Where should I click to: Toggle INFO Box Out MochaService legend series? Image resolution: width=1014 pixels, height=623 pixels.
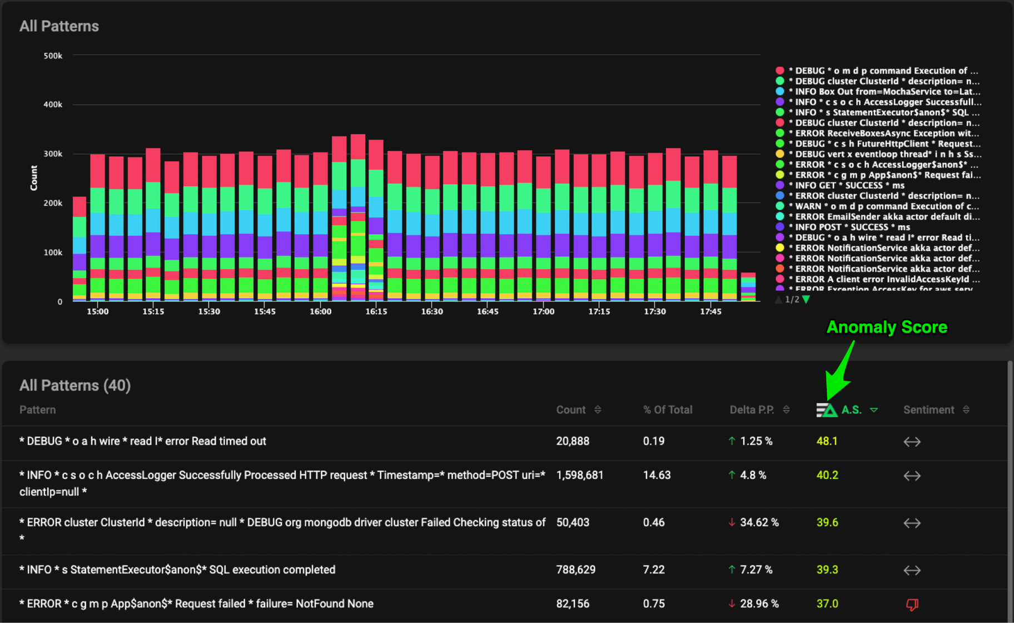point(884,92)
